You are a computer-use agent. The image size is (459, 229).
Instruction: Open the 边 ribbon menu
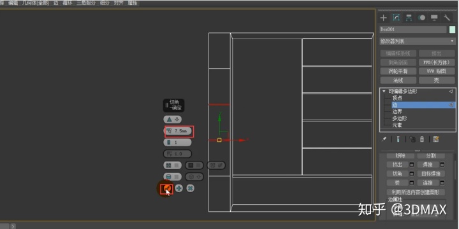pyautogui.click(x=55, y=3)
